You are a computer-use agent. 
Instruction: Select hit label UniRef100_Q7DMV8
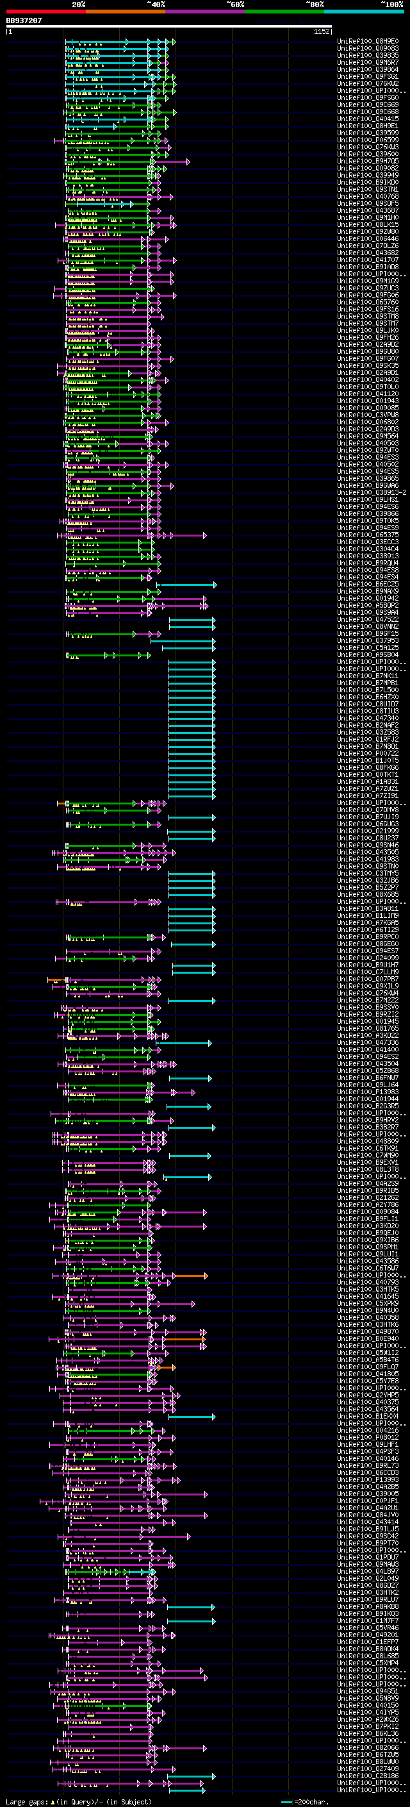[368, 810]
